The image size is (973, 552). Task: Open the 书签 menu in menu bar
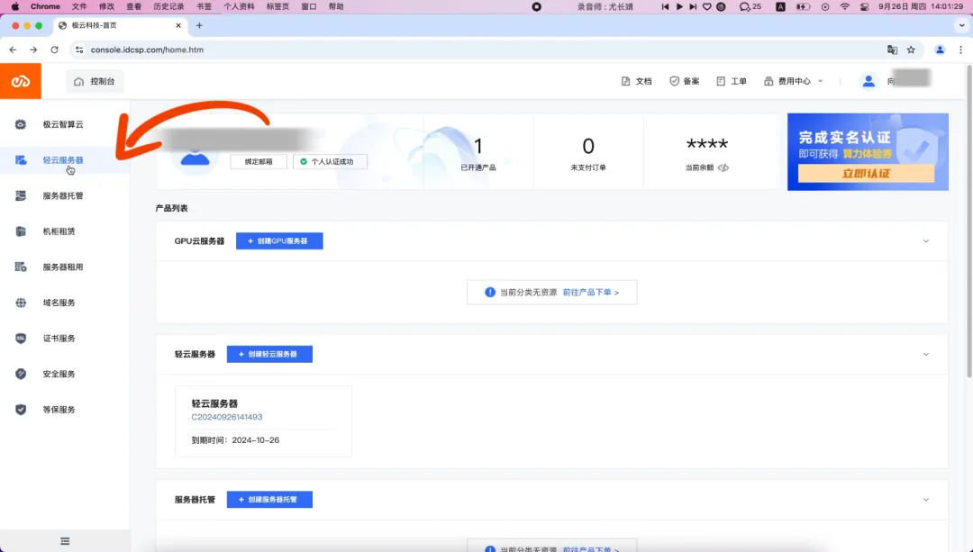pos(204,6)
